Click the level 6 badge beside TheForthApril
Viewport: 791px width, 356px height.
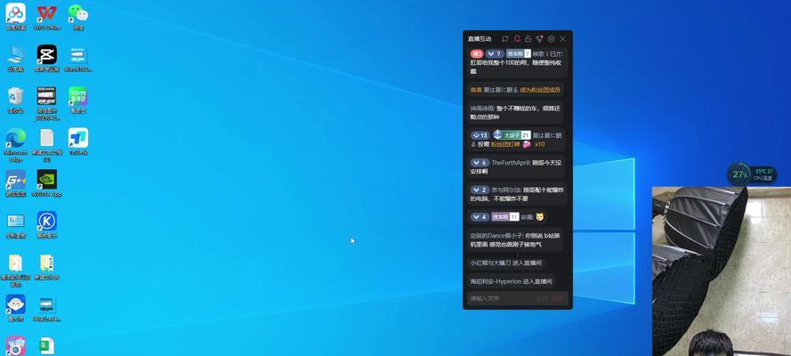pyautogui.click(x=480, y=163)
